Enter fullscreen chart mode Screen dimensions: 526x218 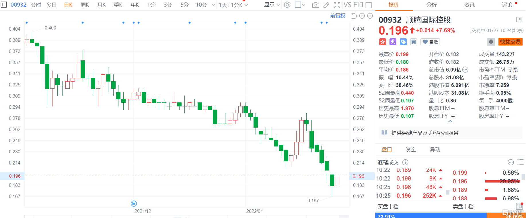[337, 5]
